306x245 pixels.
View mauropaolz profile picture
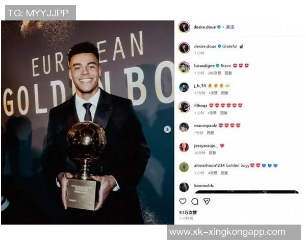(x=184, y=128)
